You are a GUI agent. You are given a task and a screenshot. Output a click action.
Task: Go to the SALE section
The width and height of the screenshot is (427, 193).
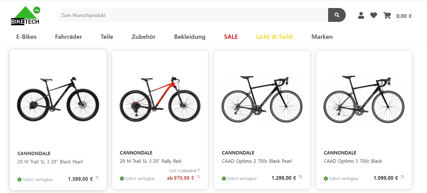pos(231,37)
